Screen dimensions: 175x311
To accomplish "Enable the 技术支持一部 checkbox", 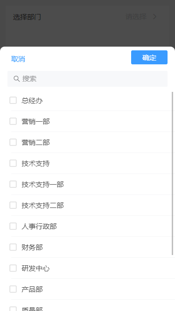I will click(x=13, y=184).
